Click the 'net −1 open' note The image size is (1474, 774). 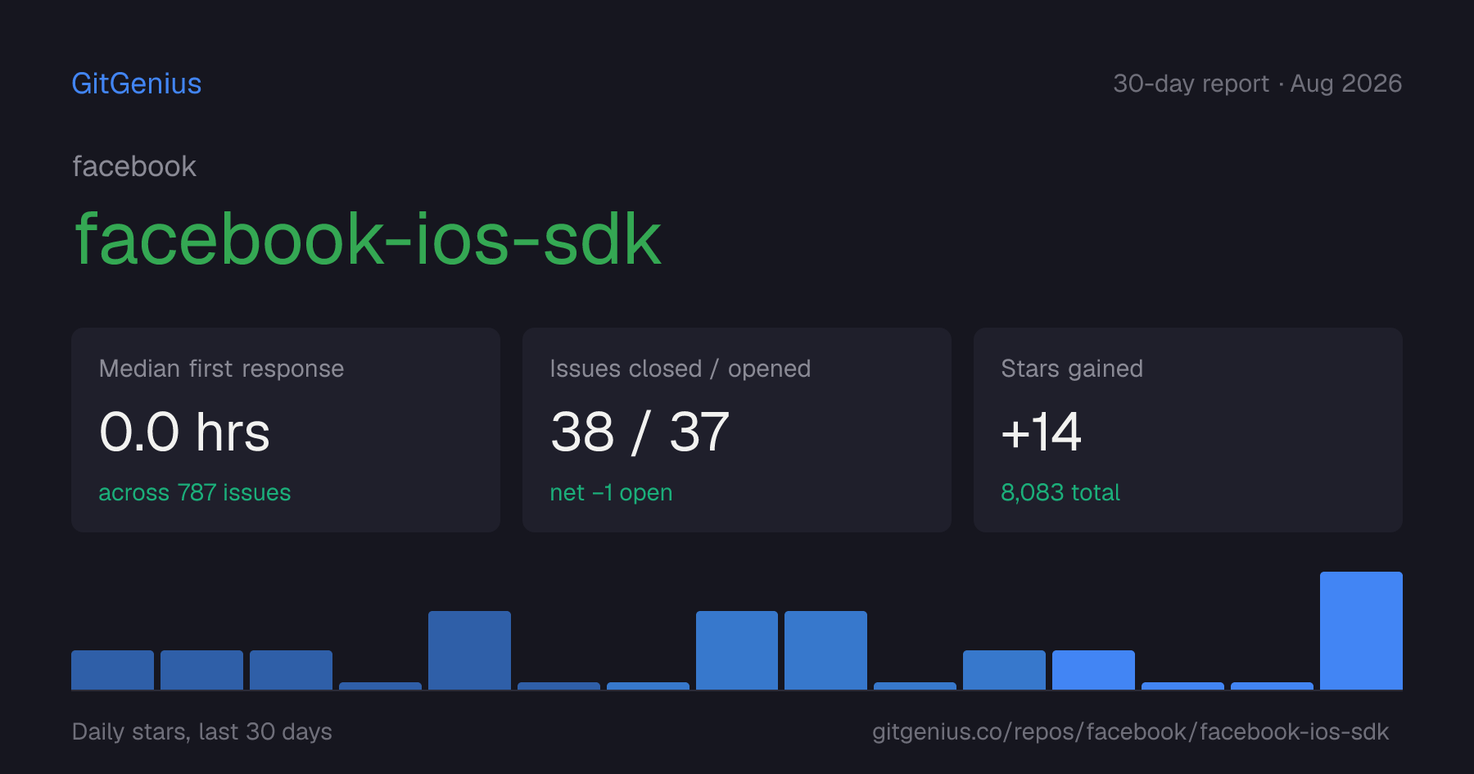[x=611, y=492]
